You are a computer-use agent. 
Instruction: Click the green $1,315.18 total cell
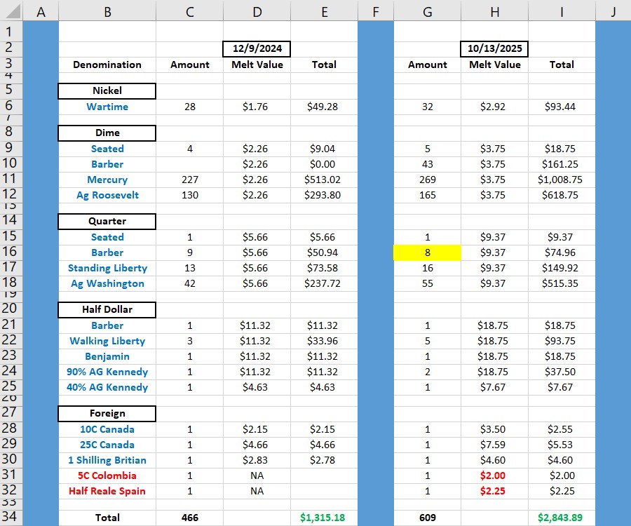[323, 518]
